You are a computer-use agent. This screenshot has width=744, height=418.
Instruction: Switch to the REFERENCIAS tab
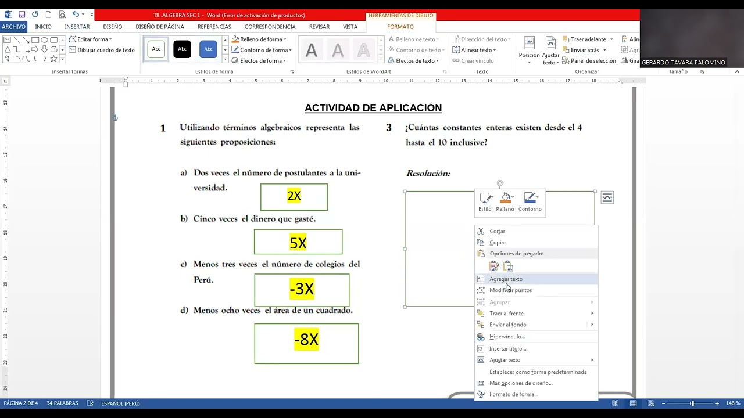tap(214, 27)
